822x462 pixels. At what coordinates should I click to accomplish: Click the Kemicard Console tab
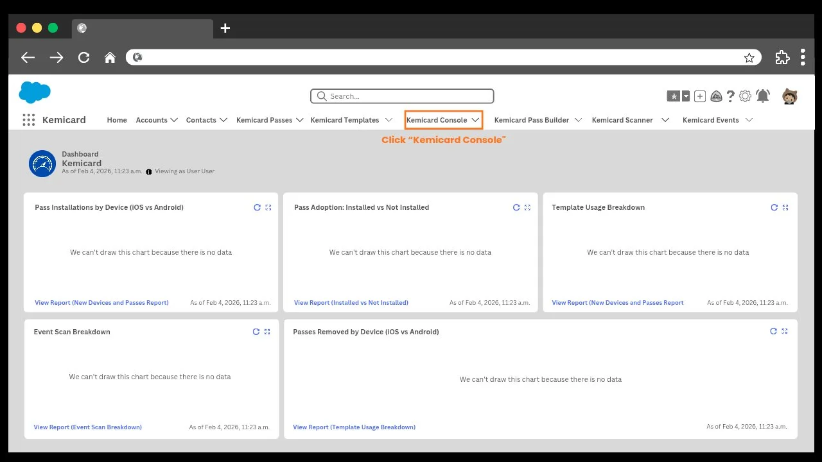click(x=437, y=120)
